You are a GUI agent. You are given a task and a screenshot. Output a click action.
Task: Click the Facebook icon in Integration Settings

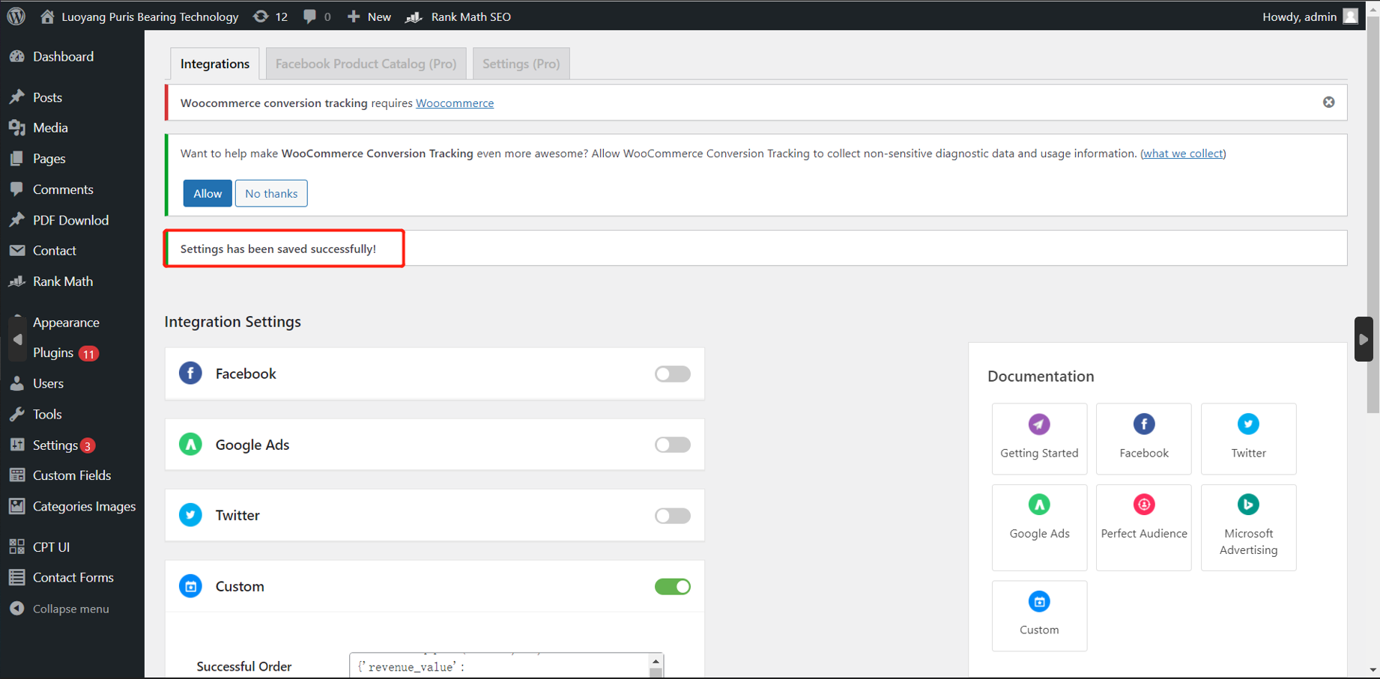[190, 373]
